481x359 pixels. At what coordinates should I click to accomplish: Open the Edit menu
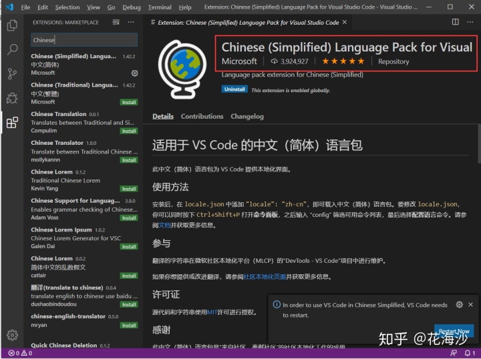[43, 7]
